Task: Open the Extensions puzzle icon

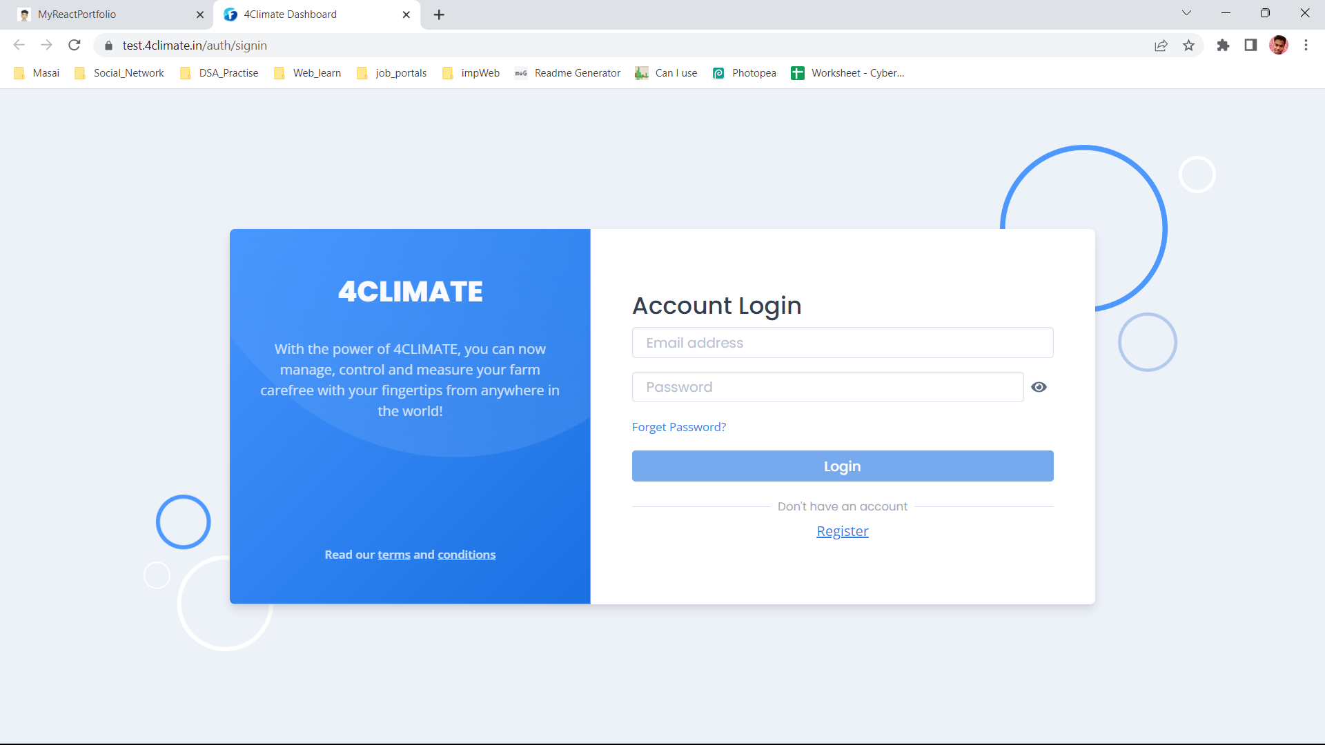Action: point(1223,46)
